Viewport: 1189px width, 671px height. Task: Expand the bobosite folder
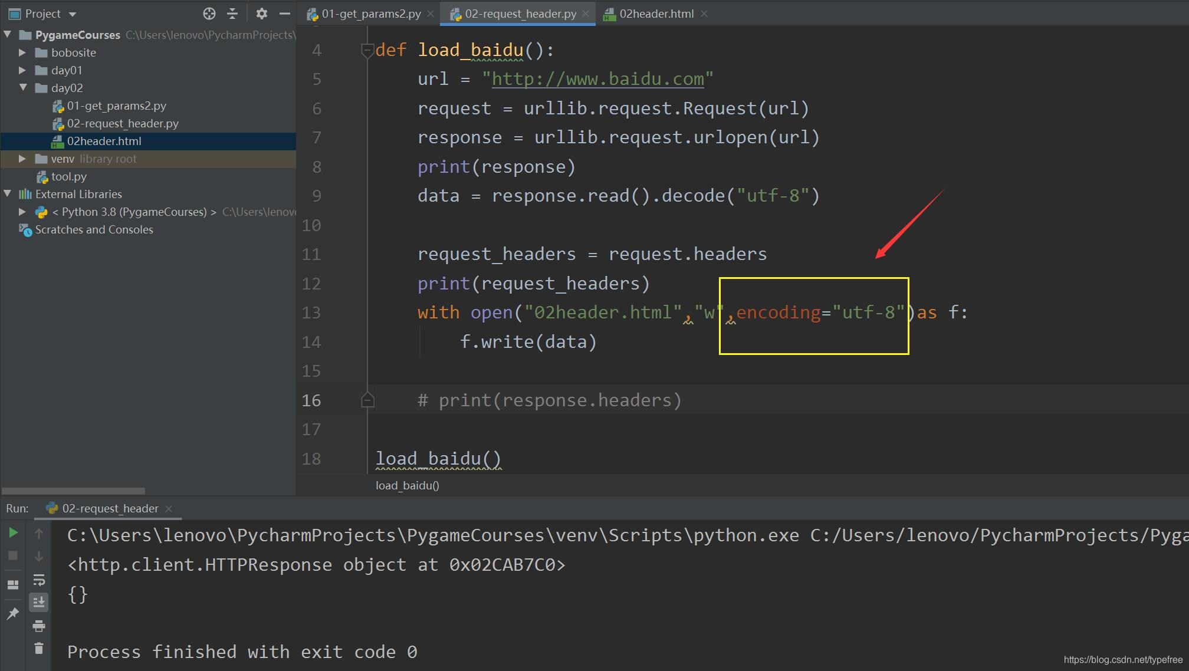[x=22, y=52]
